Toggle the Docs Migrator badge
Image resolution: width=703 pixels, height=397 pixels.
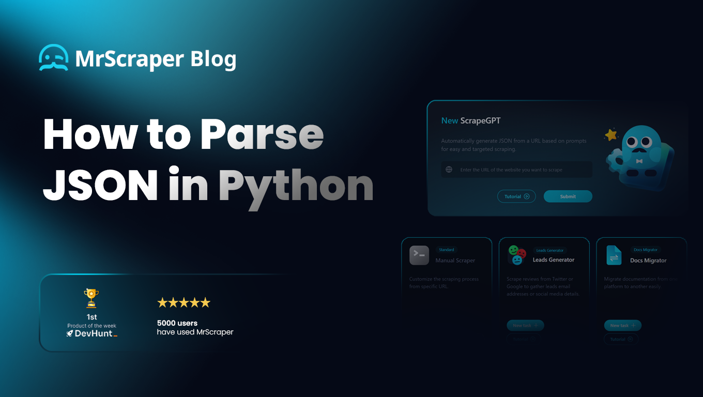pos(645,250)
